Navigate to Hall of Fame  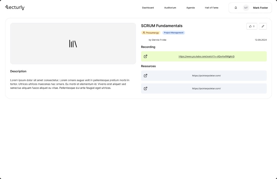(x=212, y=8)
